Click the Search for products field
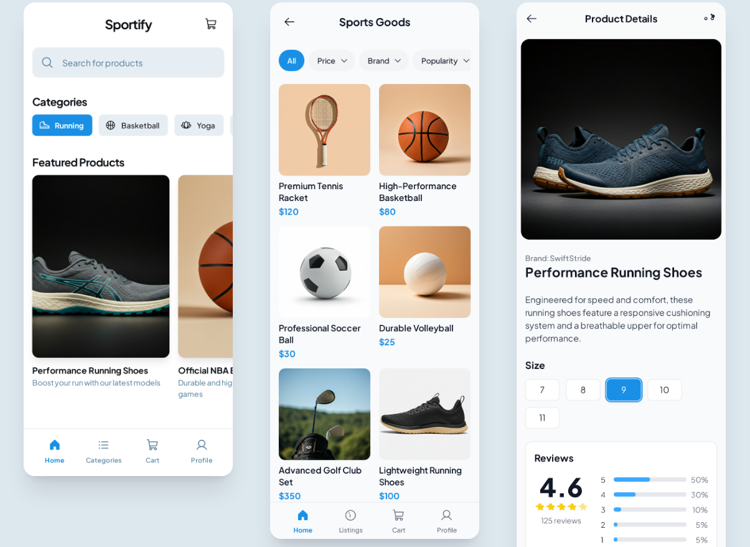The image size is (750, 547). click(x=128, y=62)
